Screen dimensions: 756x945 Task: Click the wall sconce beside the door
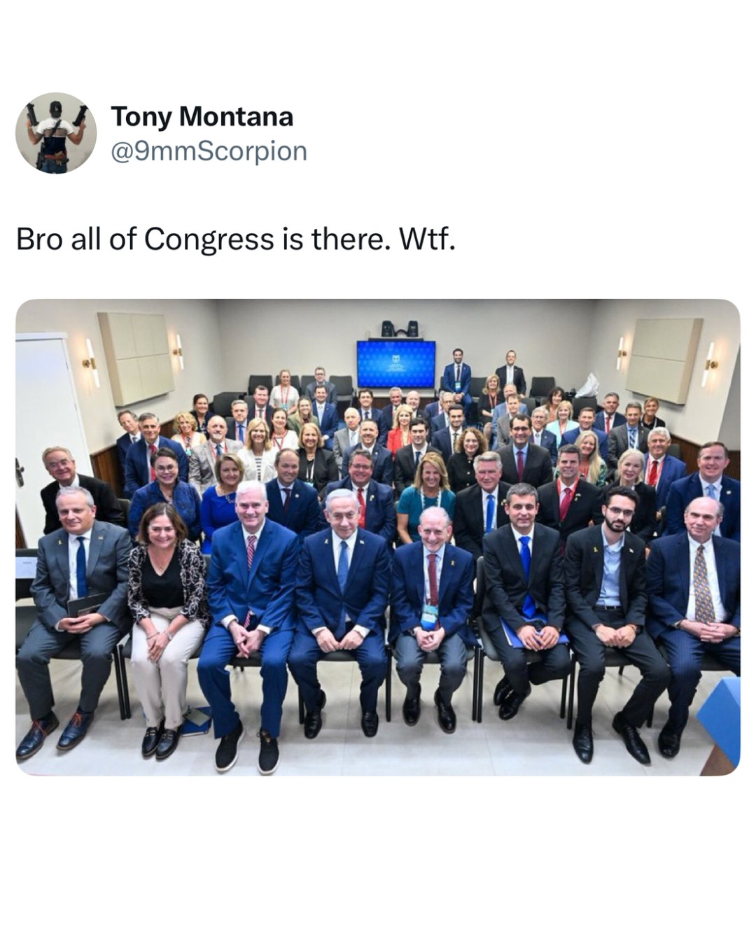[x=91, y=363]
